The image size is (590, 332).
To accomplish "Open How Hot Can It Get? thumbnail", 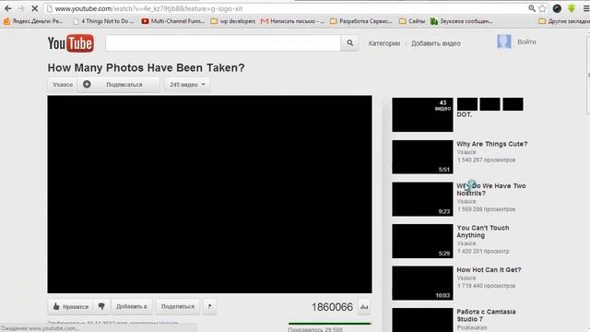I will coord(422,283).
